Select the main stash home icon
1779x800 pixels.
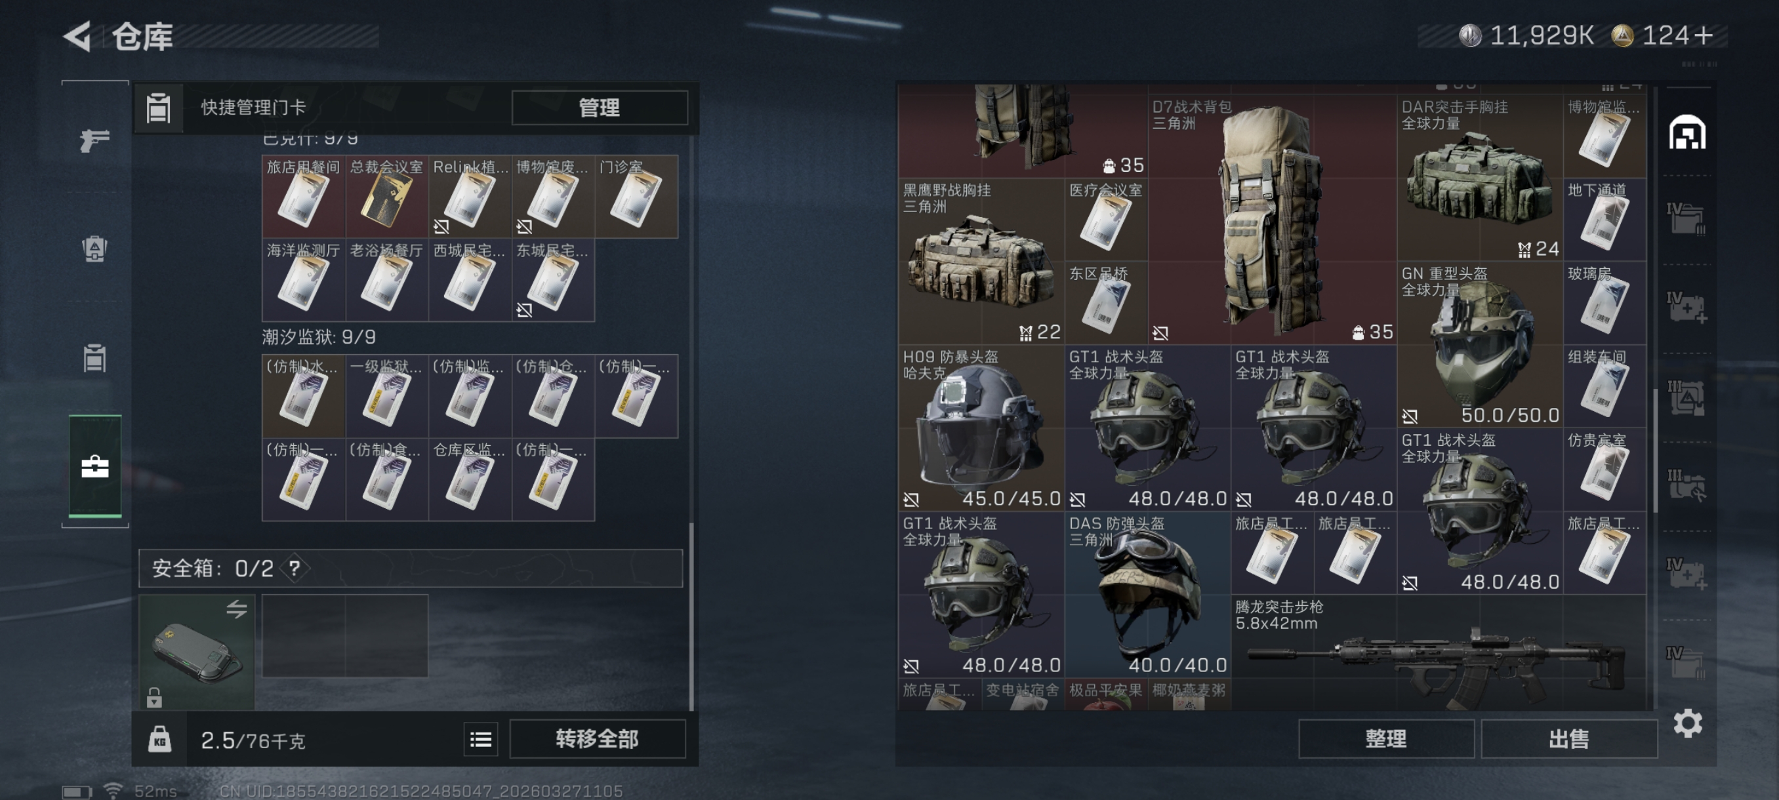(1687, 132)
